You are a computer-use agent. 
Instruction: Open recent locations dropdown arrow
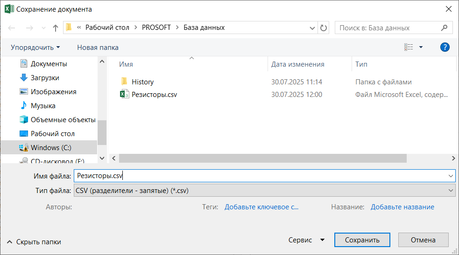click(43, 28)
